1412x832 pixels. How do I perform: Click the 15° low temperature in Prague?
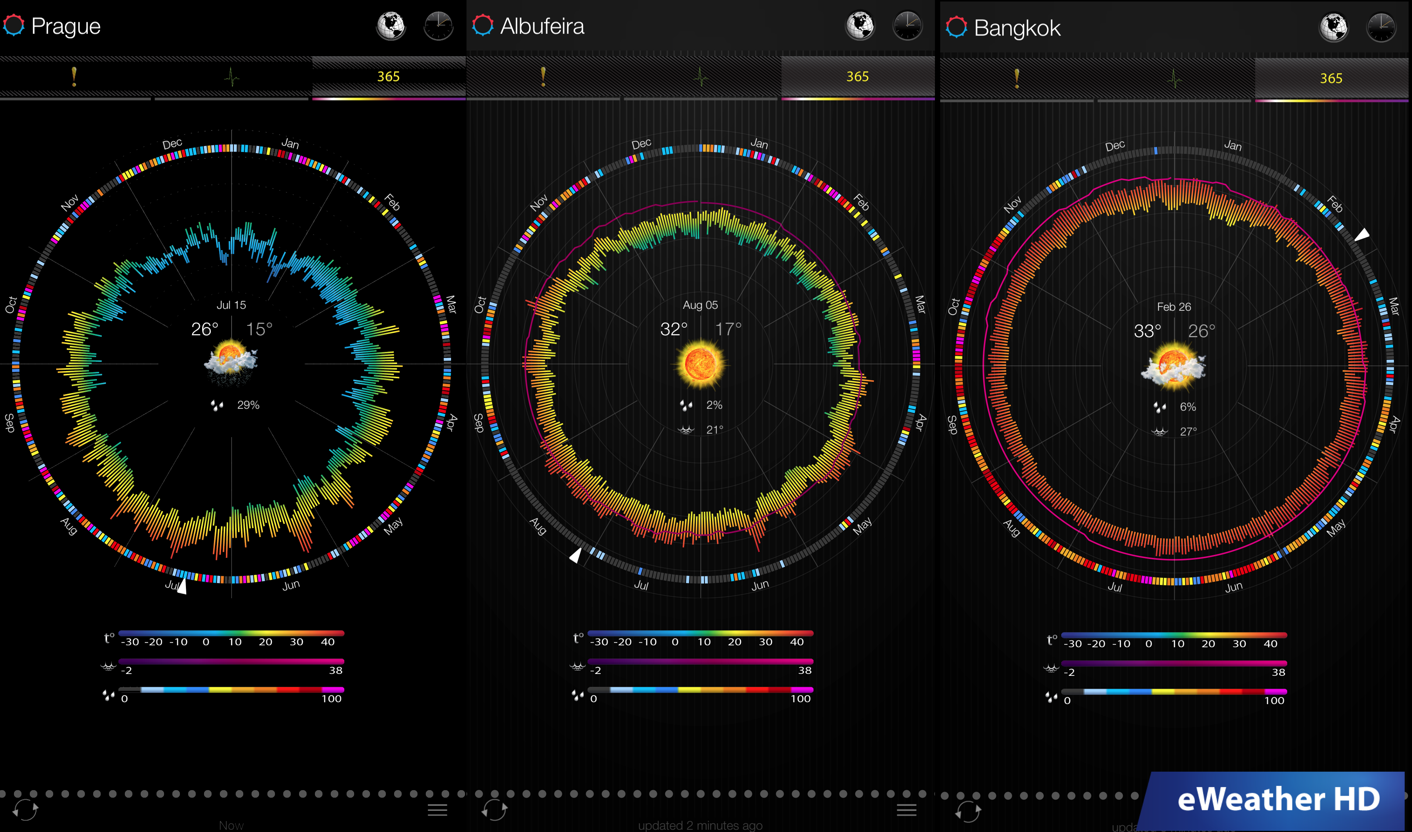[x=259, y=329]
